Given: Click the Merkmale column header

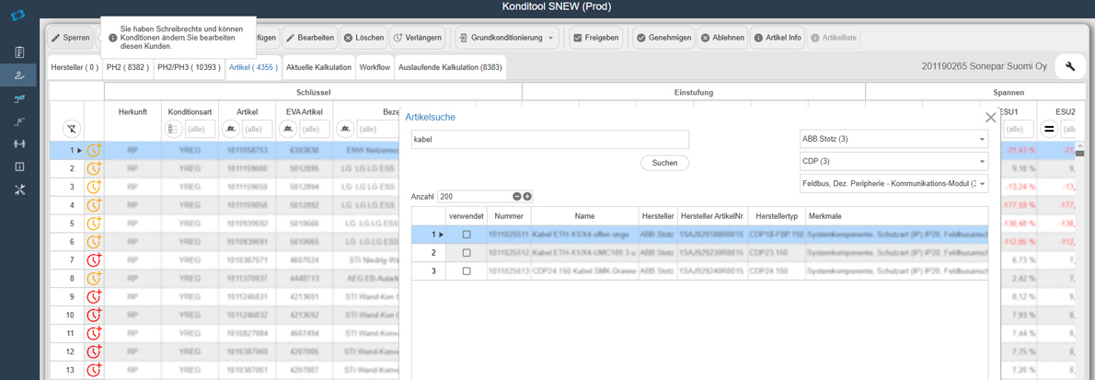Looking at the screenshot, I should coord(896,216).
